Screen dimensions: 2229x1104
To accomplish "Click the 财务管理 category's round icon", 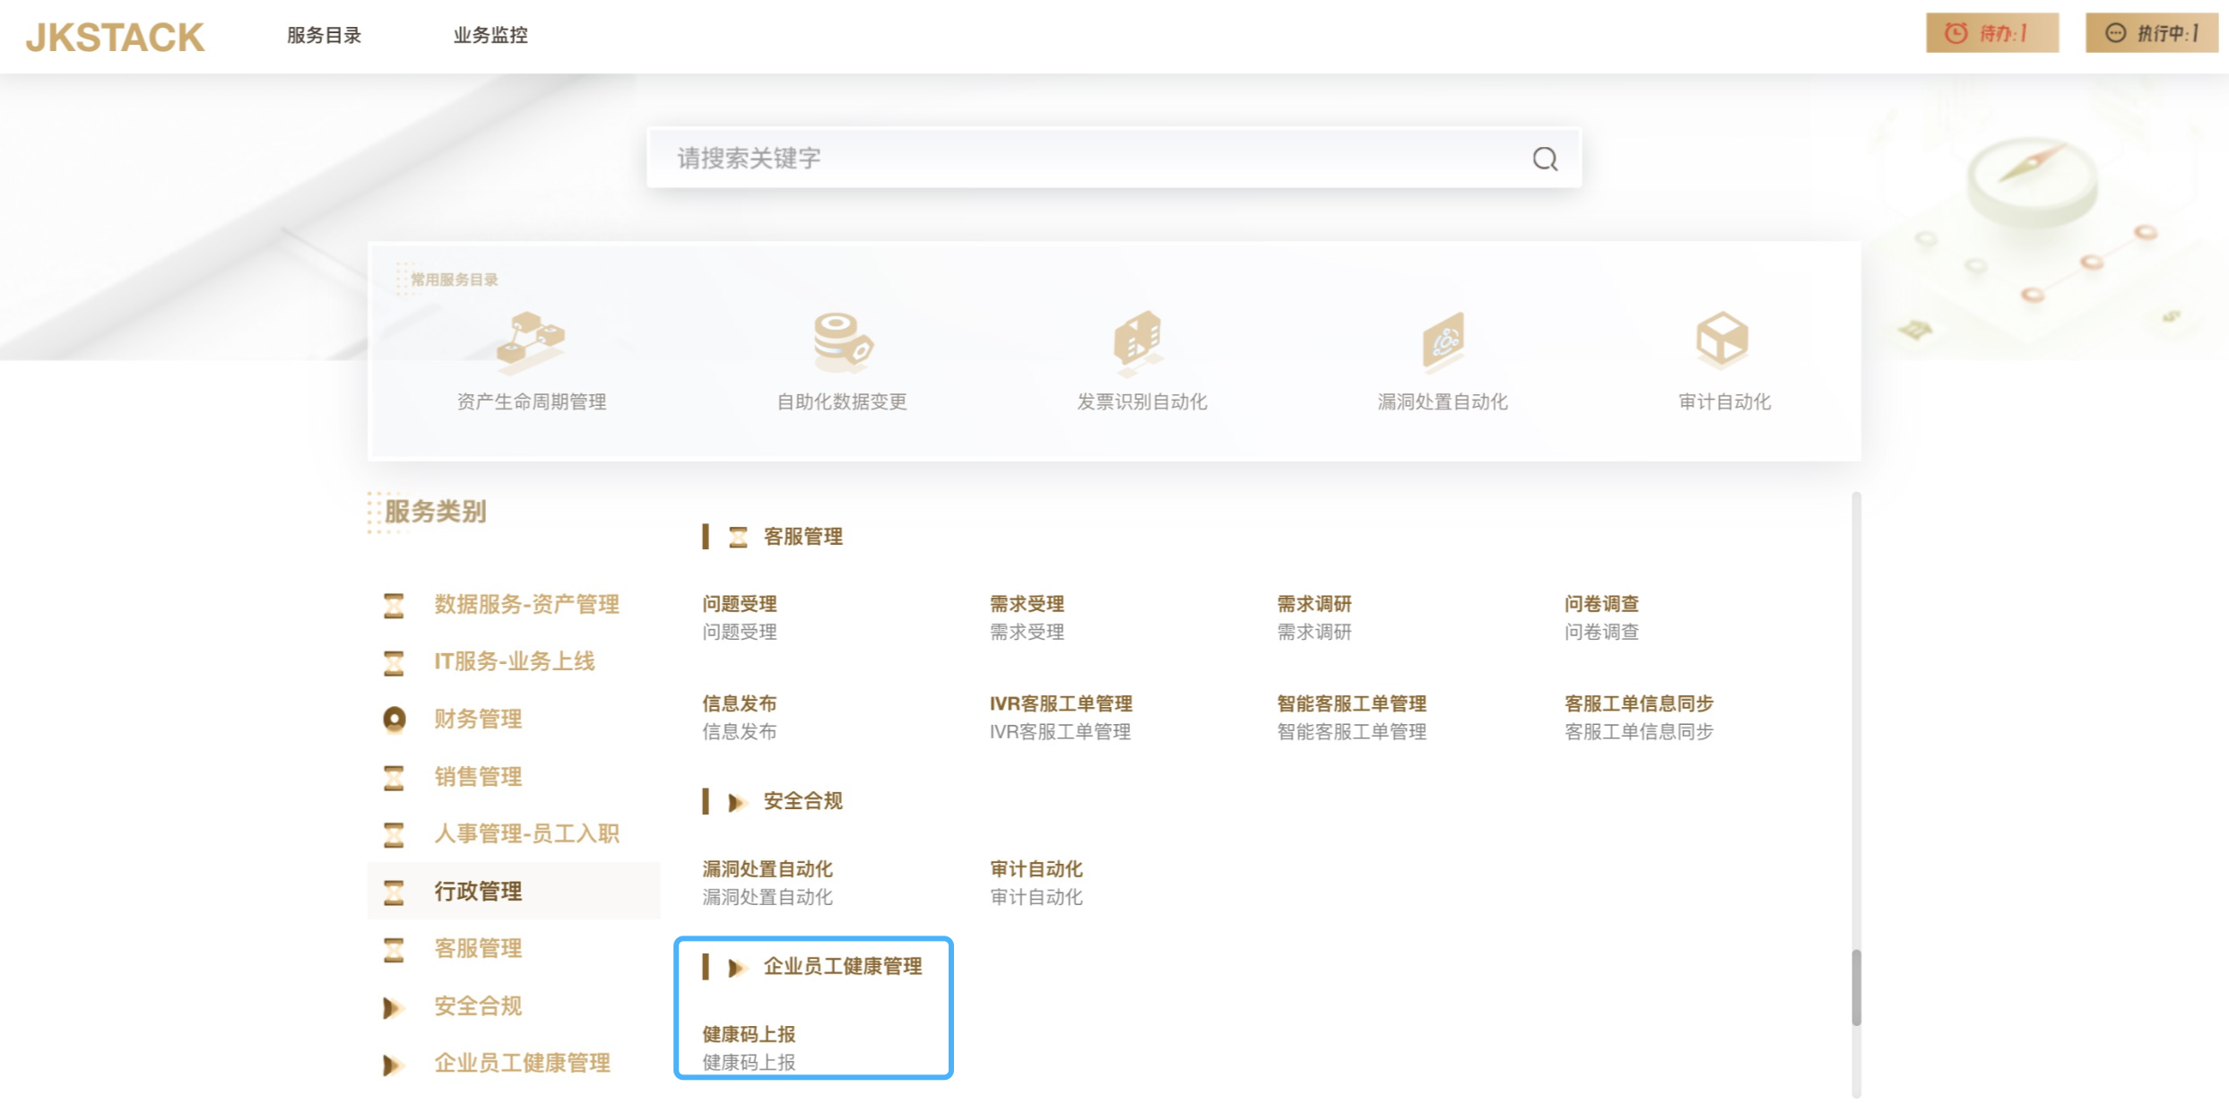I will [394, 719].
